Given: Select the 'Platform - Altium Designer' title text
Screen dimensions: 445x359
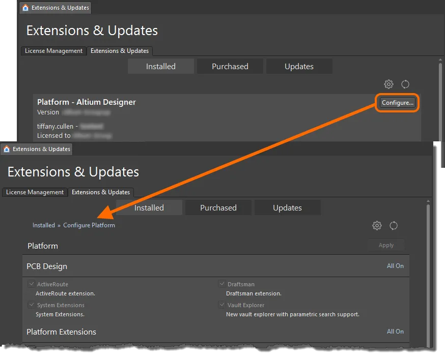Looking at the screenshot, I should pyautogui.click(x=87, y=102).
